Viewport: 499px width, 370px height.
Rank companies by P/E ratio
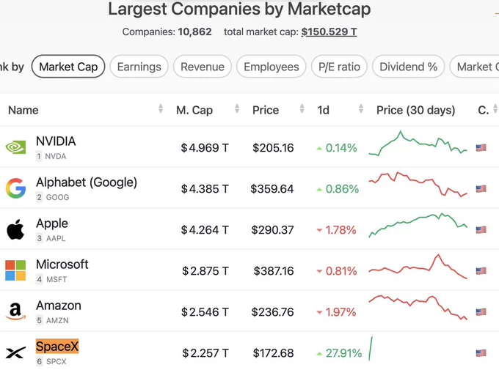tap(339, 67)
